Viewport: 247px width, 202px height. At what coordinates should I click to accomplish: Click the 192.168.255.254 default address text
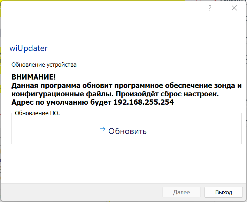coord(144,102)
